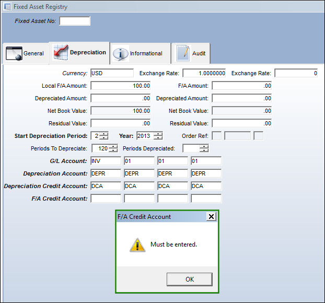Decrease the Start Depreciation Period spinner
This screenshot has width=325, height=303.
[x=103, y=138]
